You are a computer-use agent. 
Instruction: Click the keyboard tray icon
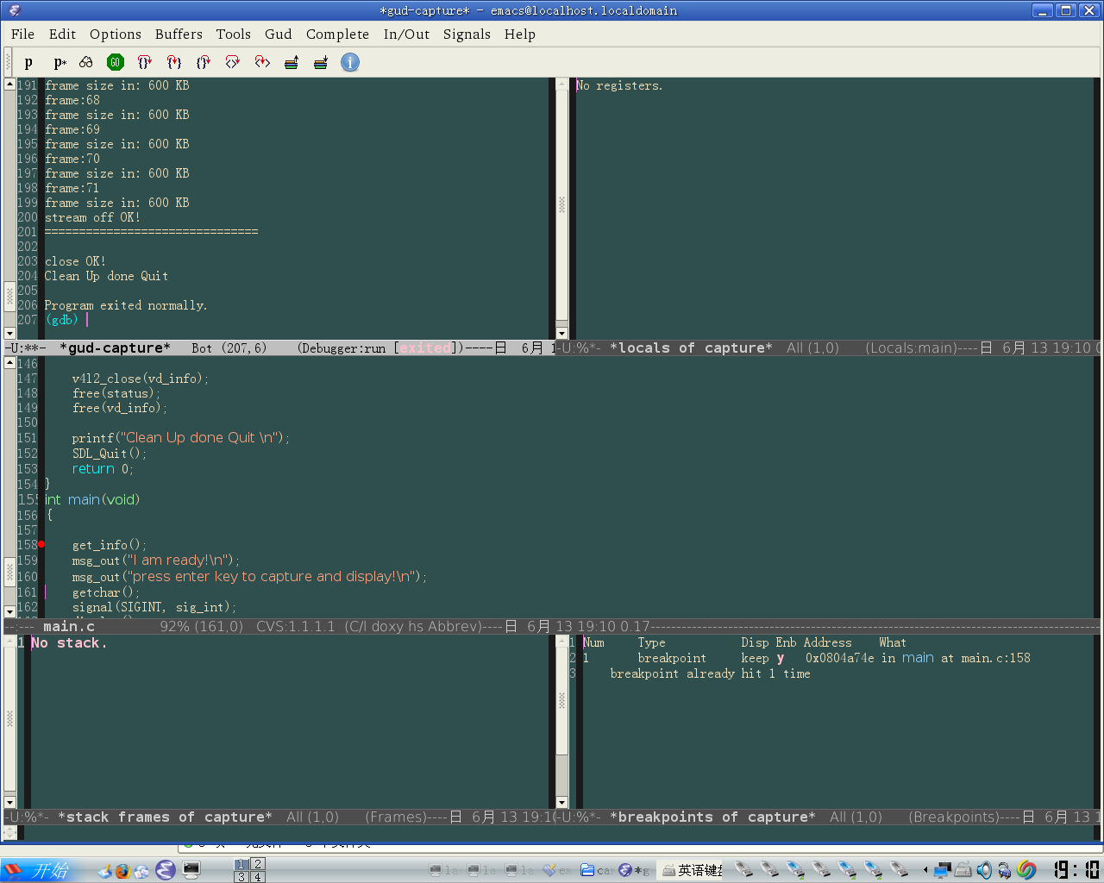(963, 870)
